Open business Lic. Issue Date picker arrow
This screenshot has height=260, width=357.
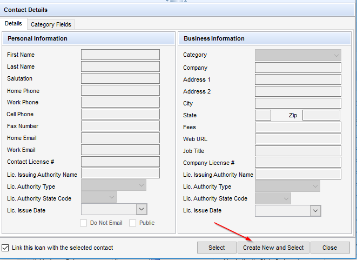[315, 211]
